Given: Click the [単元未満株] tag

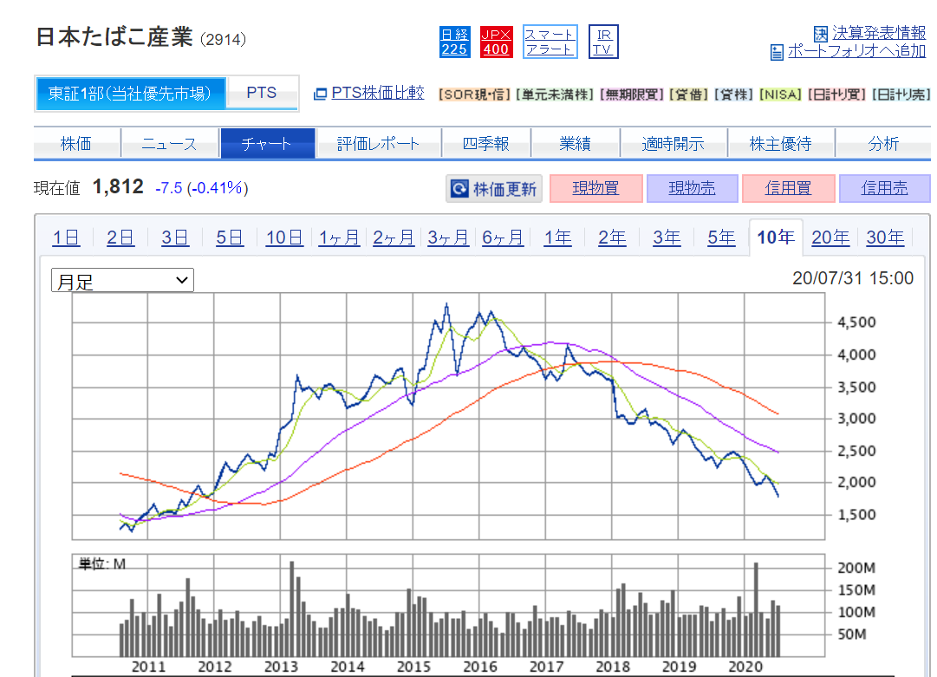Looking at the screenshot, I should (x=555, y=94).
